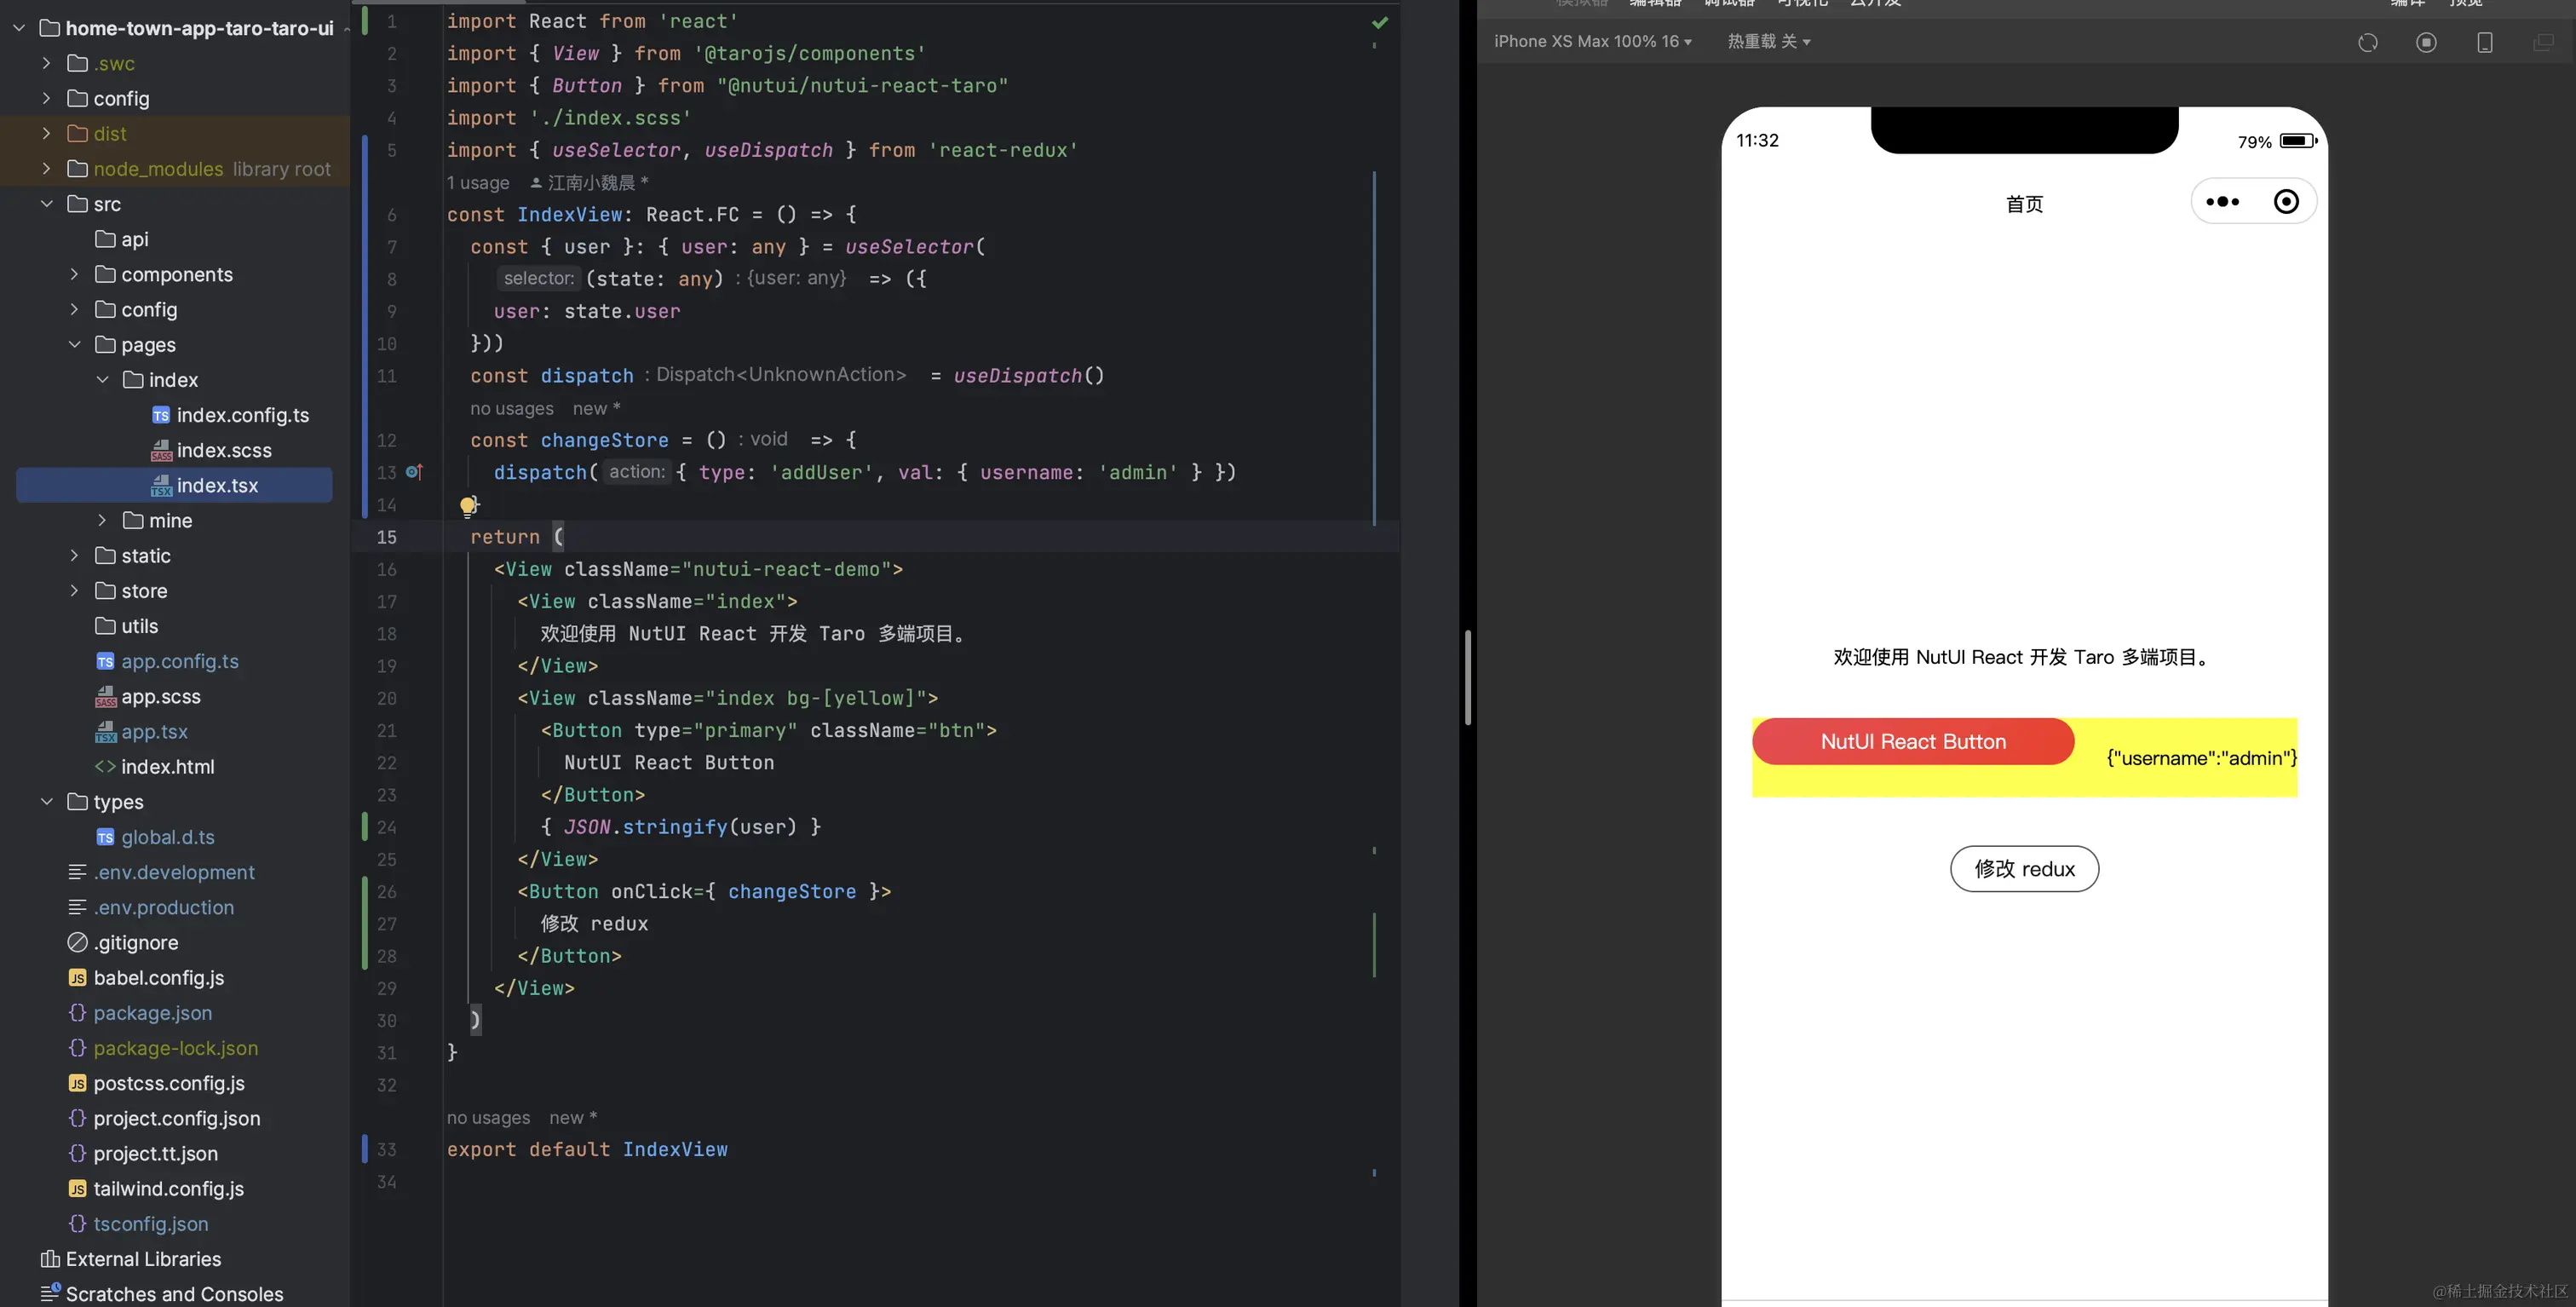Viewport: 2576px width, 1307px height.
Task: Exit mini-program using the capsule target button
Action: pos(2287,201)
